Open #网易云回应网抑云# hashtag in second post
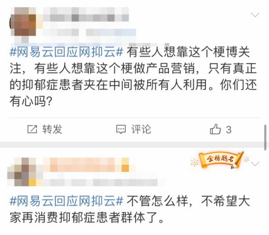 tap(67, 201)
